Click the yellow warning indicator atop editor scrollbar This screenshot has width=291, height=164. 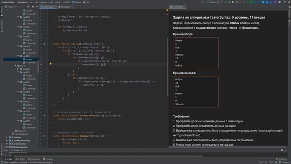[x=167, y=10]
